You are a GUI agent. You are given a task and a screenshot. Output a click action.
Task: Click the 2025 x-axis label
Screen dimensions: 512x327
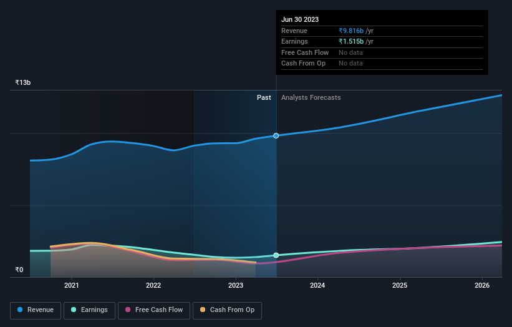tap(400, 286)
